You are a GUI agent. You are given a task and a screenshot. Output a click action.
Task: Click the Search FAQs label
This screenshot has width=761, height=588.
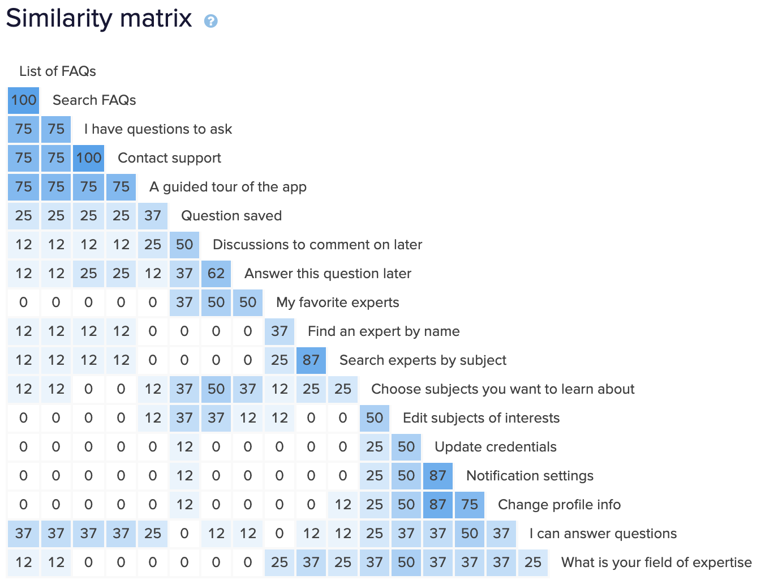pos(94,100)
